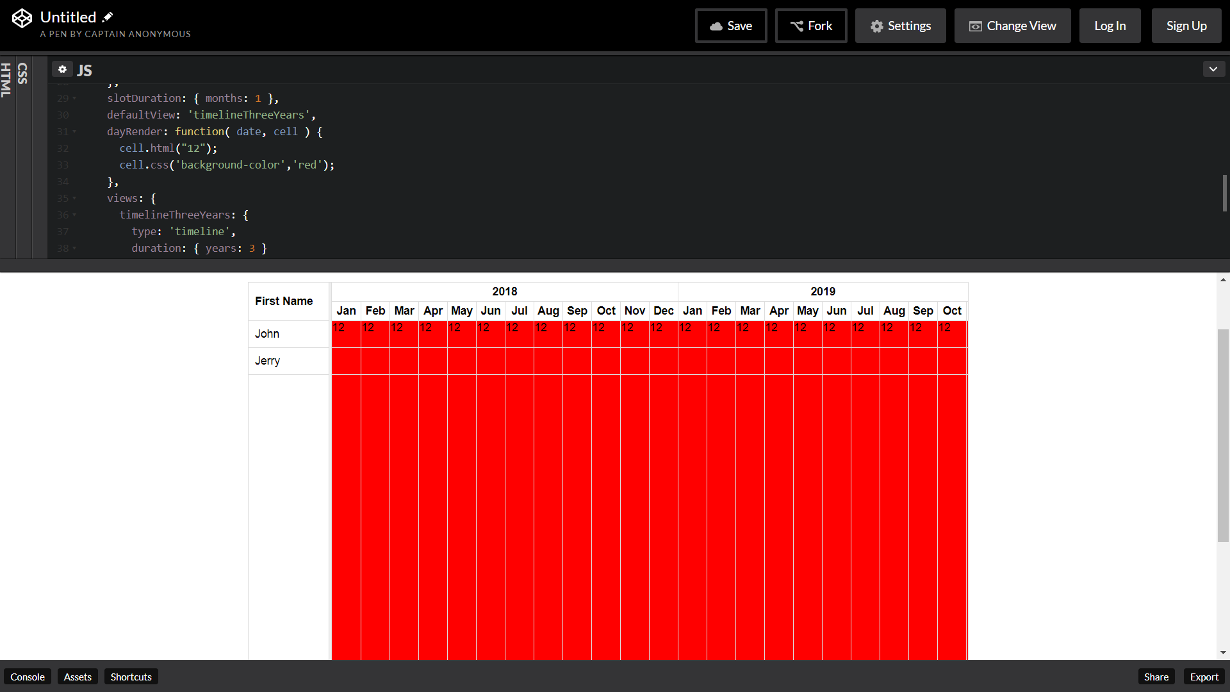
Task: Click the '12' cell under Oct 2019
Action: 953,334
